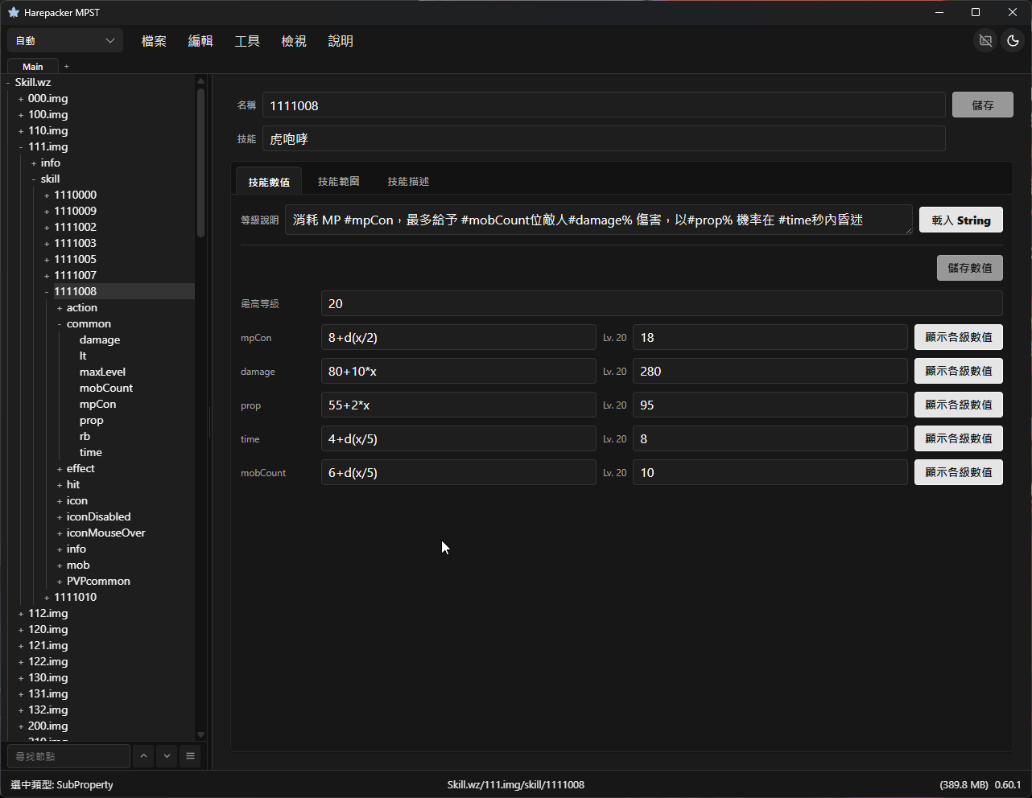Show per-level values for damage
The width and height of the screenshot is (1032, 798).
point(959,371)
